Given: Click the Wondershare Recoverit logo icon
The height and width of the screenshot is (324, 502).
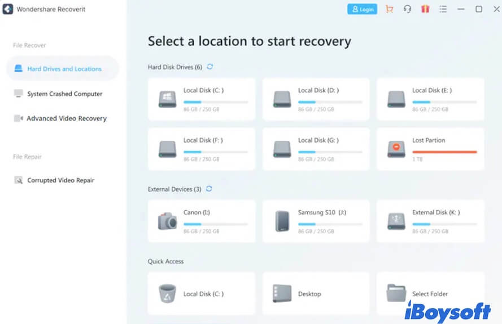Looking at the screenshot, I should point(8,9).
